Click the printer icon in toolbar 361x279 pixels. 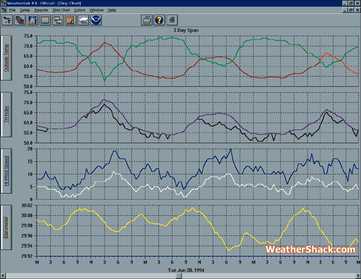tap(146, 21)
